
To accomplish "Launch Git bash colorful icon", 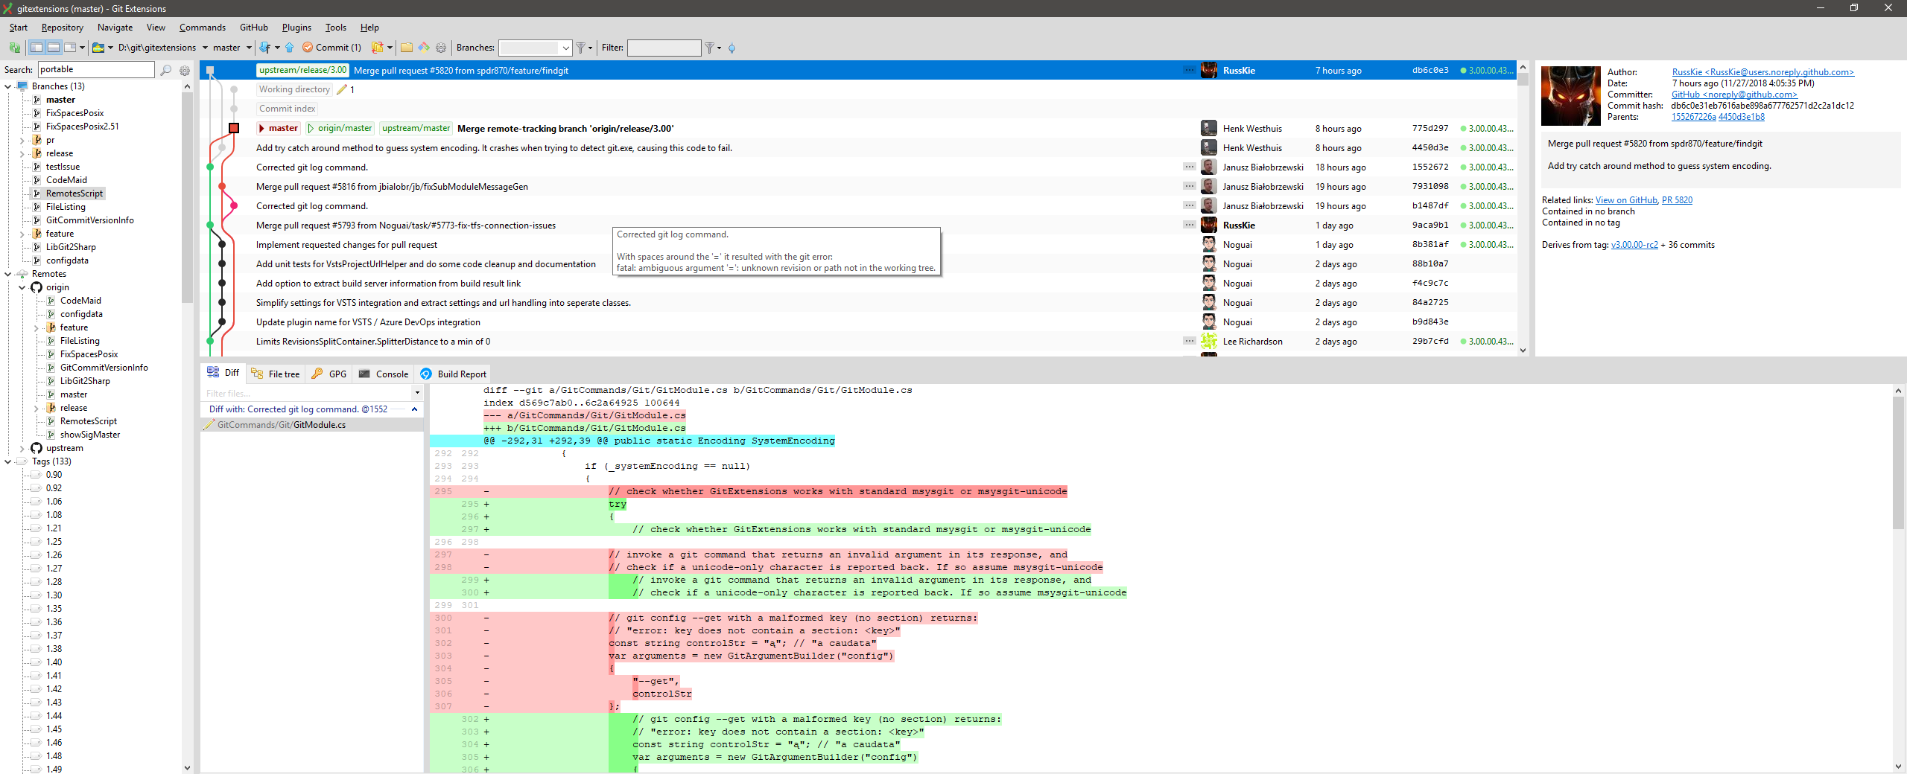I will pos(424,48).
